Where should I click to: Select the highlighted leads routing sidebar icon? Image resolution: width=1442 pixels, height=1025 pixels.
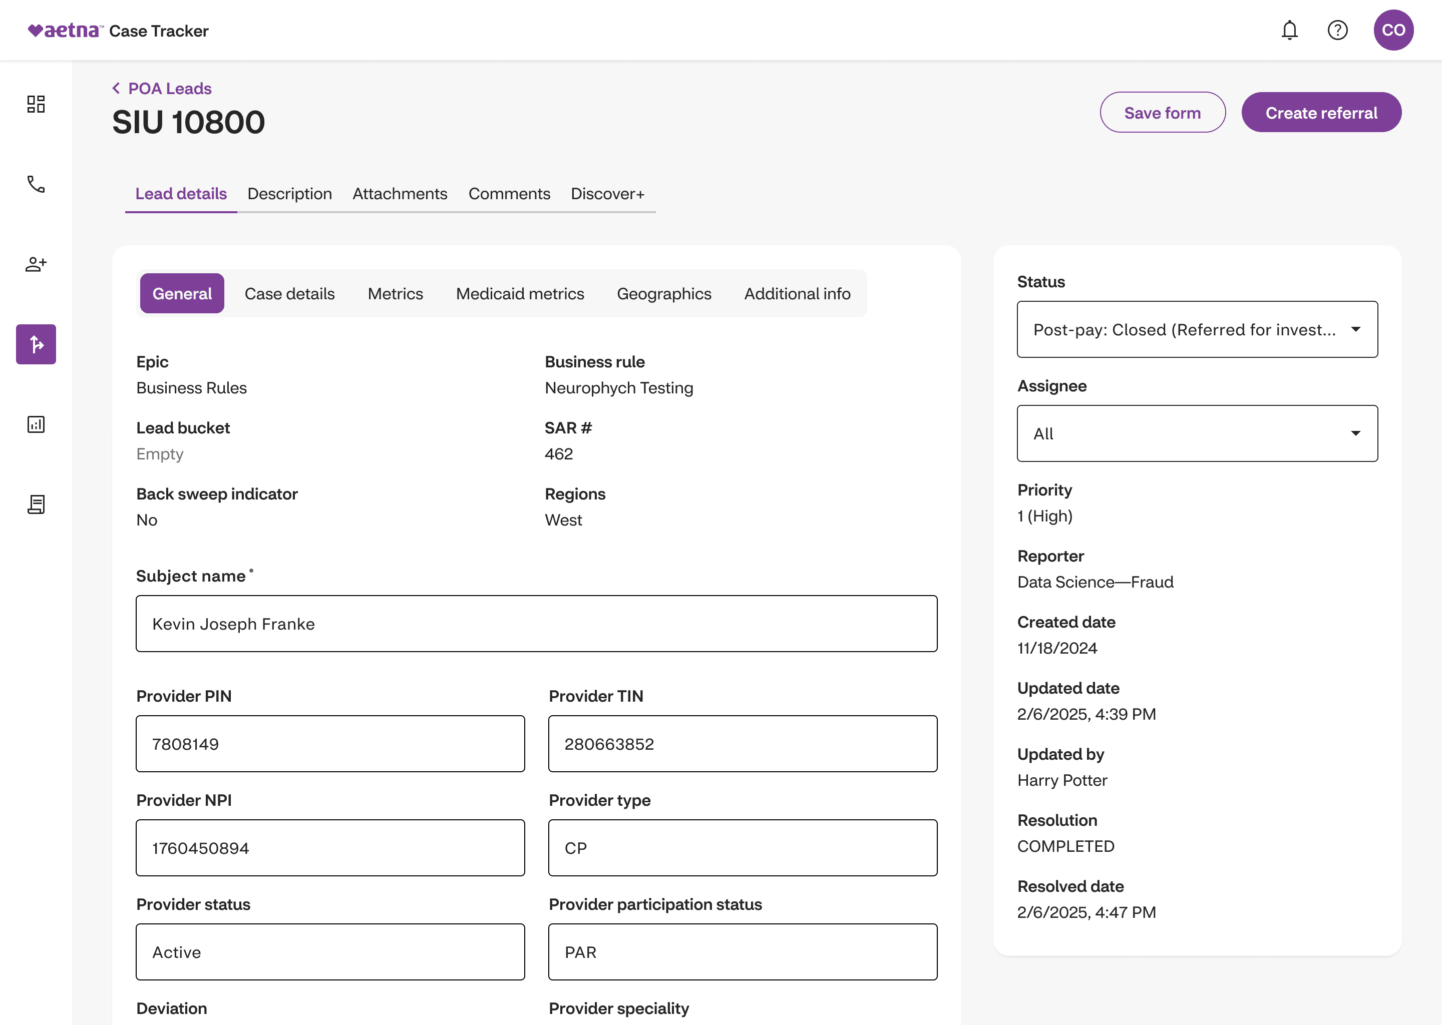tap(36, 344)
